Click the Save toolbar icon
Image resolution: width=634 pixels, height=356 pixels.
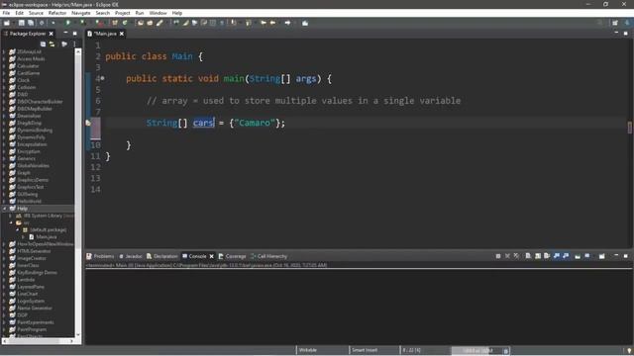pos(22,23)
